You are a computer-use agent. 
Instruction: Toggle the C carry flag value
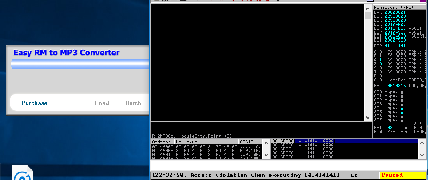(x=380, y=52)
